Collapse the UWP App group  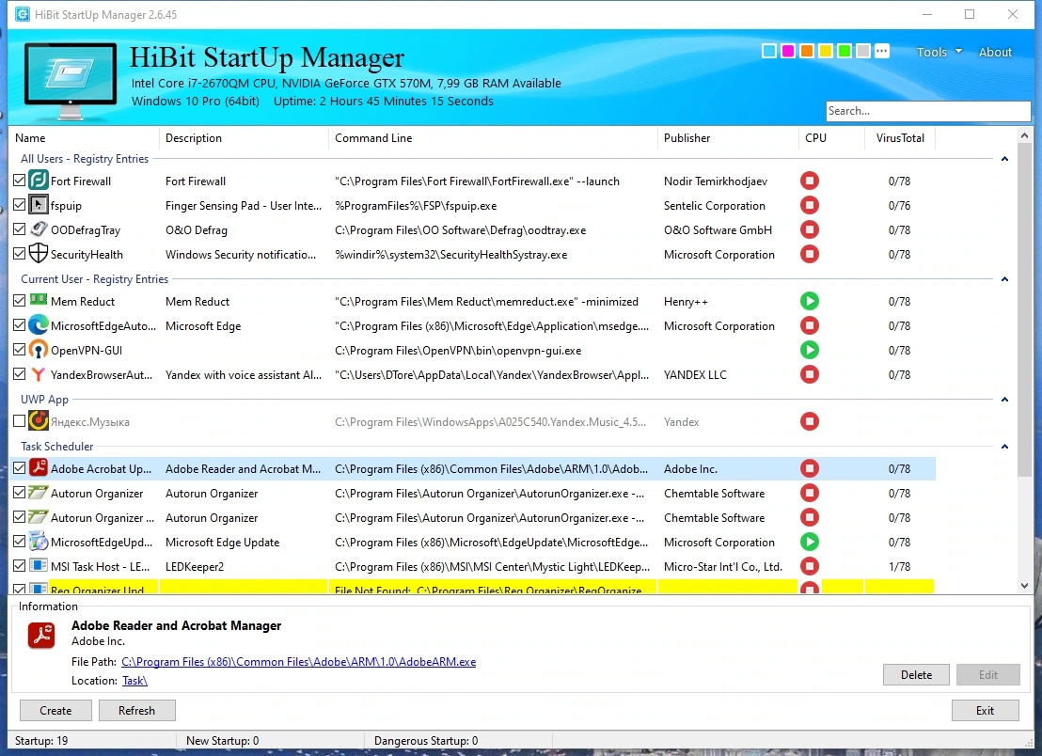[1004, 400]
